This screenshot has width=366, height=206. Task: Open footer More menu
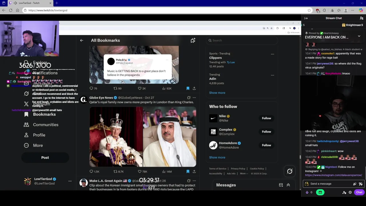click(244, 174)
